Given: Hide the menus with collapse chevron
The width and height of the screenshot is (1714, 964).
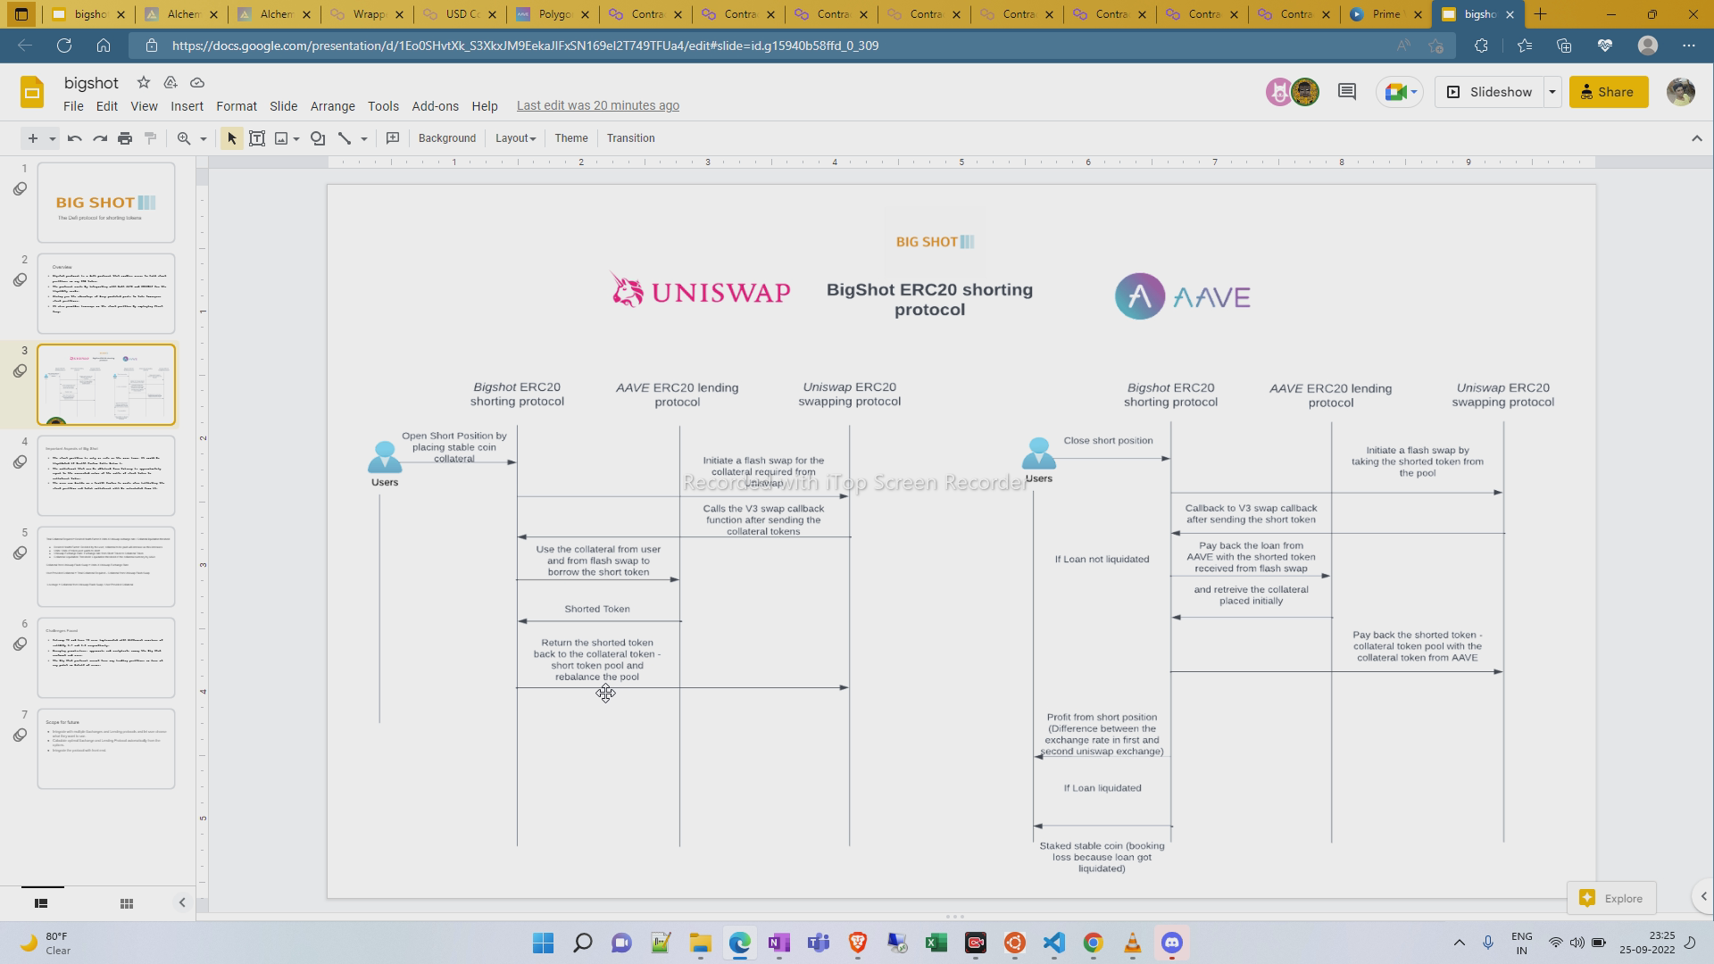Looking at the screenshot, I should 1697,138.
